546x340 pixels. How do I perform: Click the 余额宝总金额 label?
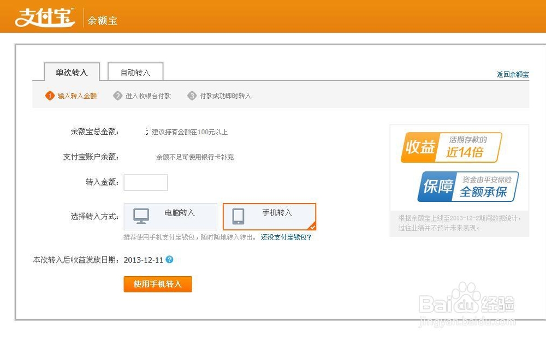pos(94,132)
